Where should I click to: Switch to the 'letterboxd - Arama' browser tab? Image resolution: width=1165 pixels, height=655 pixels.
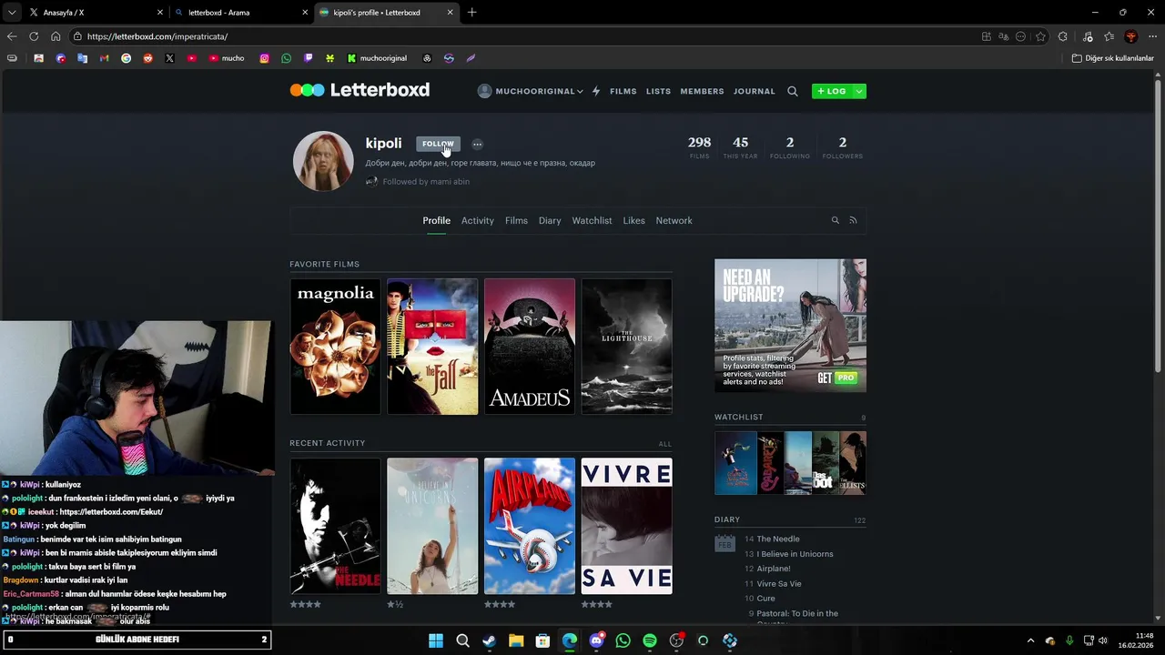pyautogui.click(x=240, y=13)
